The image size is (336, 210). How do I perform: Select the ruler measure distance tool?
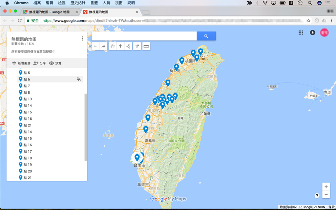click(146, 46)
